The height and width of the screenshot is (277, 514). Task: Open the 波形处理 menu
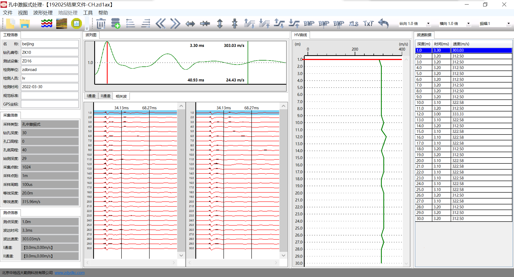coord(43,13)
